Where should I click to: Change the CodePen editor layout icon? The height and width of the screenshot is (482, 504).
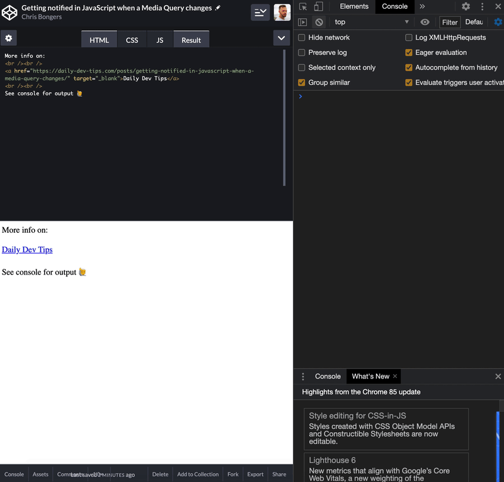point(260,12)
